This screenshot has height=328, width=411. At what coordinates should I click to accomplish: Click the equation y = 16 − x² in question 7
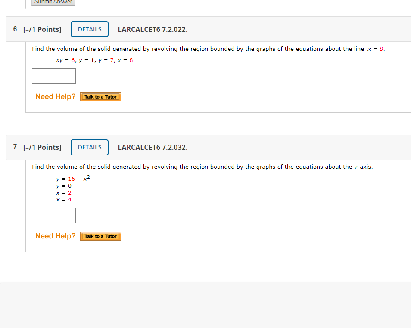point(72,178)
